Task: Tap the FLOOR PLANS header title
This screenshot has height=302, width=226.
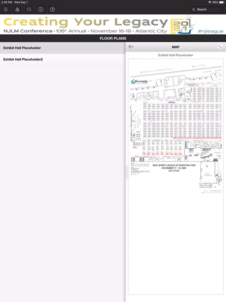Action: point(113,38)
